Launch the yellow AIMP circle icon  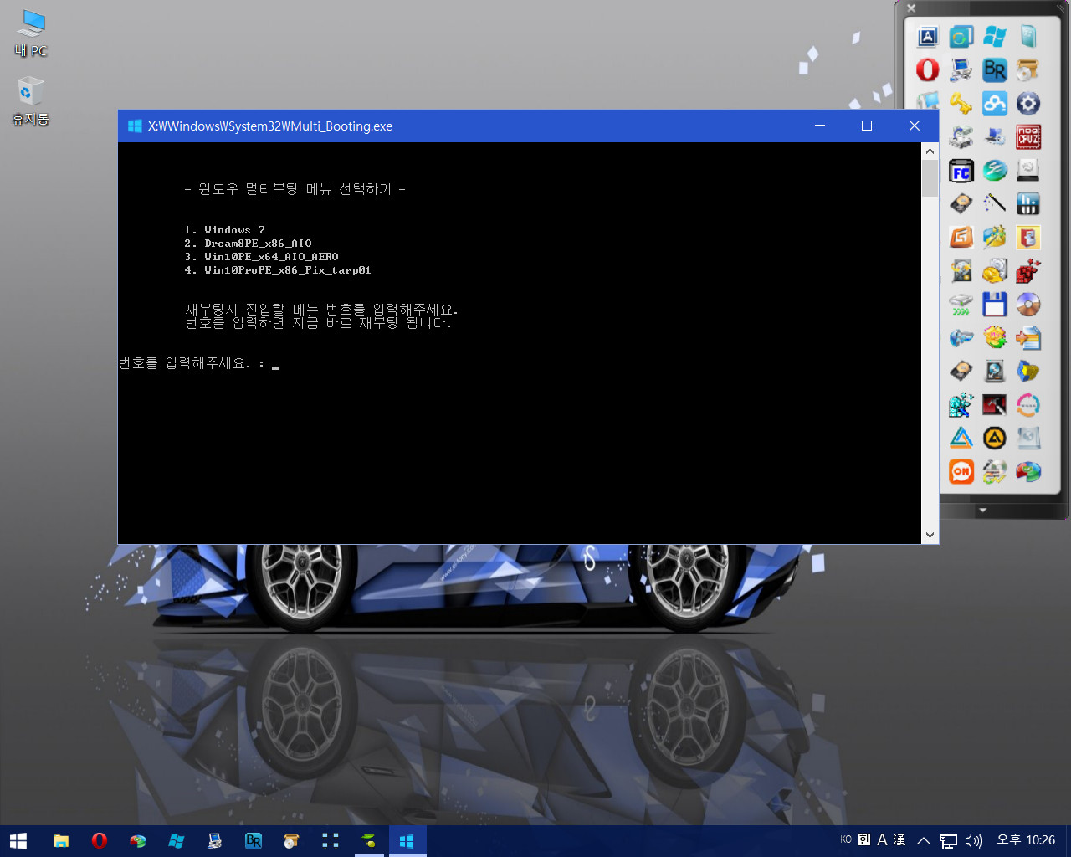tap(995, 438)
